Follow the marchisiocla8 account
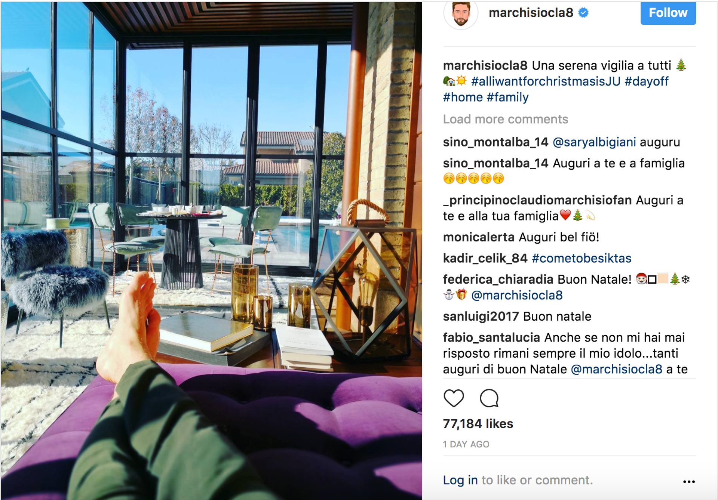This screenshot has width=718, height=500. pos(668,13)
